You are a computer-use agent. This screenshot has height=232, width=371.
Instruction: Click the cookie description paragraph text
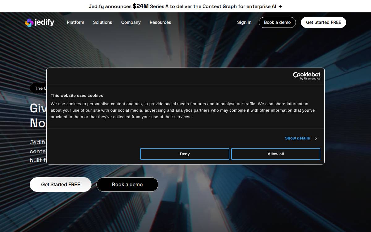(183, 110)
